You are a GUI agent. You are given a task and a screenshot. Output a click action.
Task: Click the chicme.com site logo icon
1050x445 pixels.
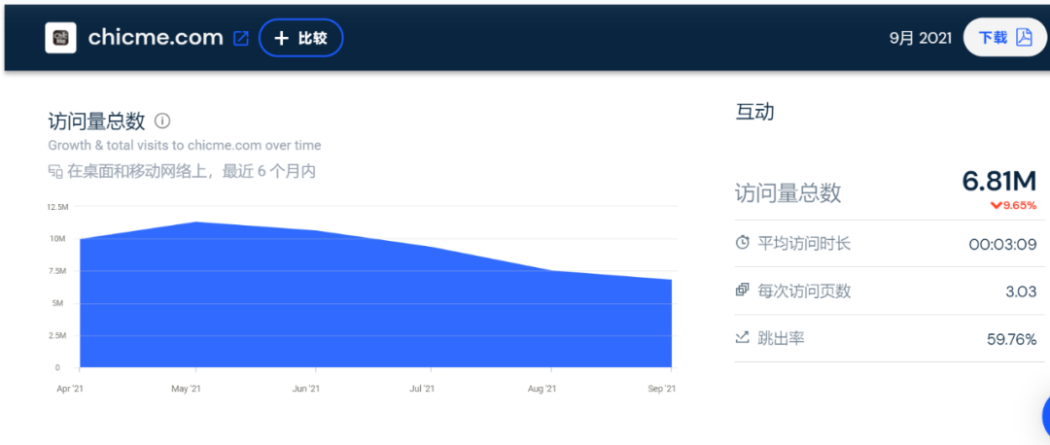click(60, 38)
